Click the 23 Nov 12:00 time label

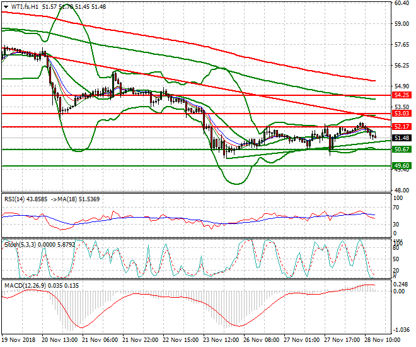221,340
